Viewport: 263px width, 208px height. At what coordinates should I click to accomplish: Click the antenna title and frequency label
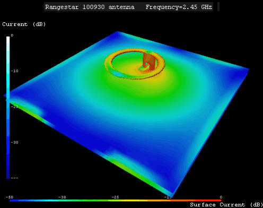(128, 7)
